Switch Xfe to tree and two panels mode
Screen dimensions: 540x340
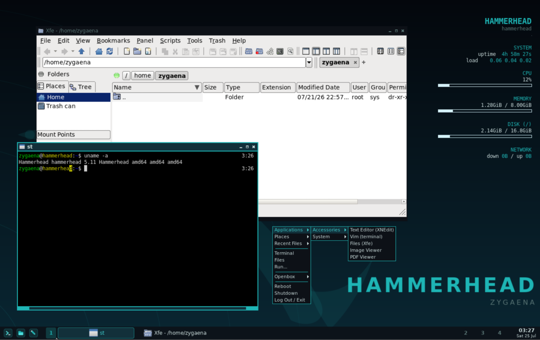pyautogui.click(x=337, y=51)
